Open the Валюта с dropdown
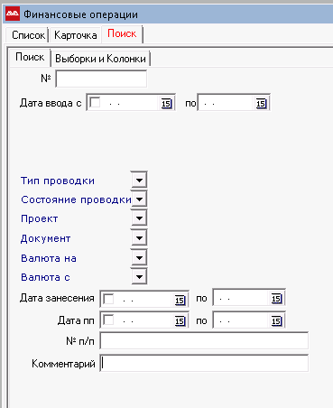The width and height of the screenshot is (333, 408). pyautogui.click(x=139, y=276)
